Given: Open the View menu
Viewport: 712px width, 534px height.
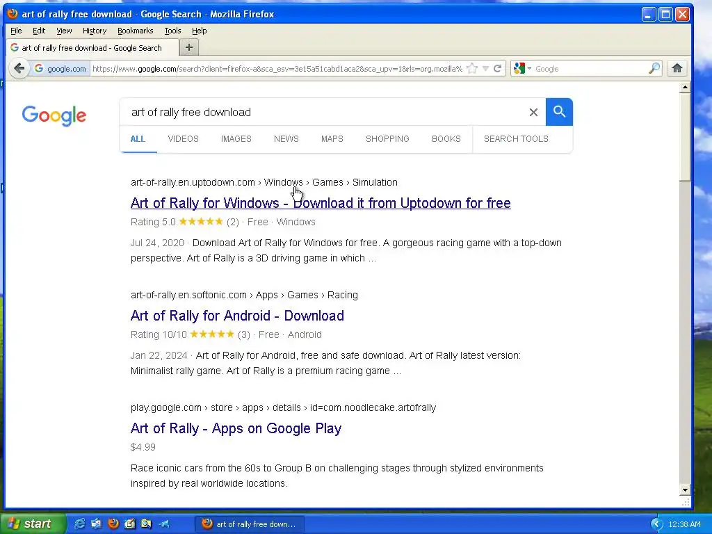Looking at the screenshot, I should tap(64, 31).
